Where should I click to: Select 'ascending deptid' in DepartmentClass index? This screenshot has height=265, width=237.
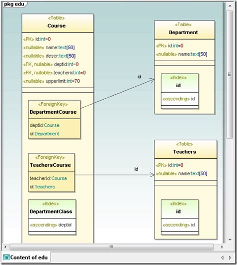pos(50,225)
